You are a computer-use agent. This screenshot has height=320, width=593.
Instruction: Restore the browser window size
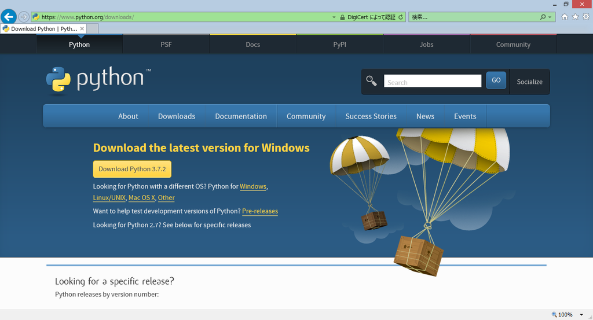pyautogui.click(x=566, y=4)
